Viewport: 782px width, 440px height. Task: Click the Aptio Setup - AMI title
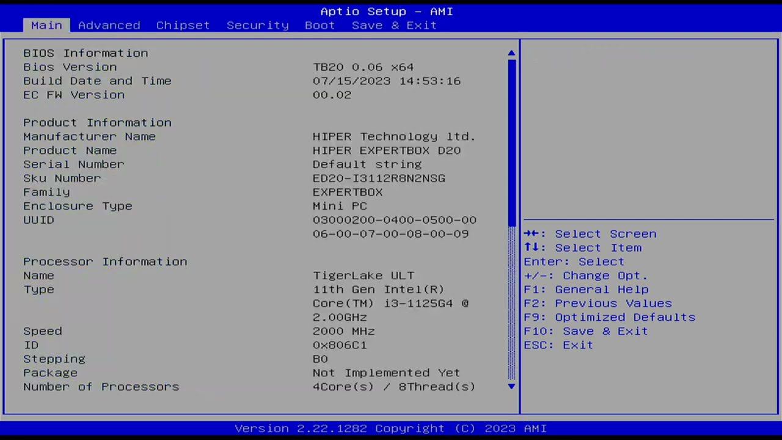coord(387,12)
